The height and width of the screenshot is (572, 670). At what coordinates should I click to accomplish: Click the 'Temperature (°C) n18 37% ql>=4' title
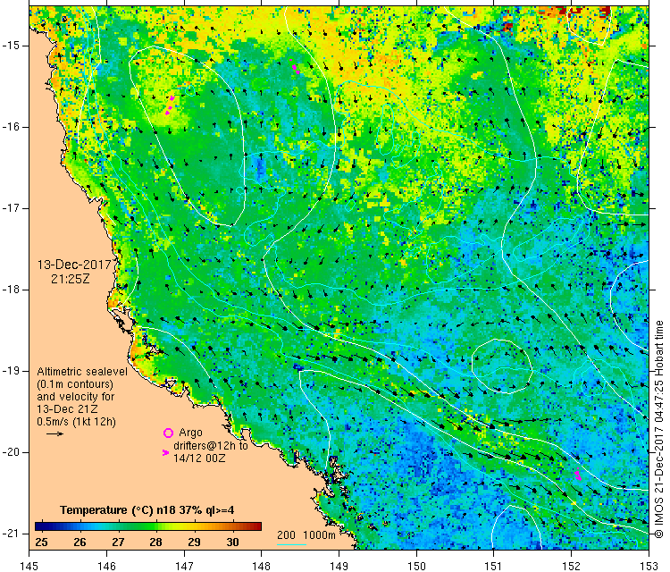pyautogui.click(x=147, y=510)
